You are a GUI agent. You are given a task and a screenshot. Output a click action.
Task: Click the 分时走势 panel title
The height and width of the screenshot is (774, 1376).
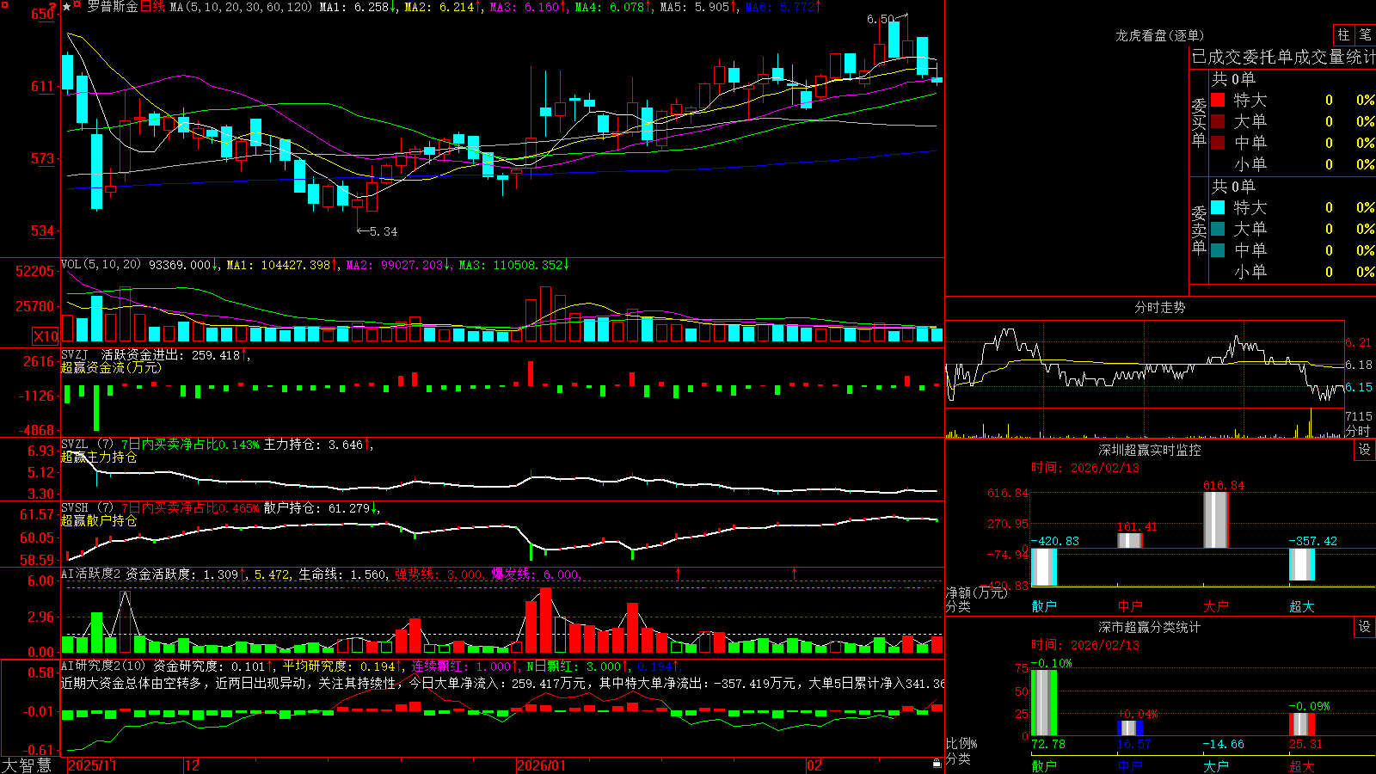[x=1159, y=307]
